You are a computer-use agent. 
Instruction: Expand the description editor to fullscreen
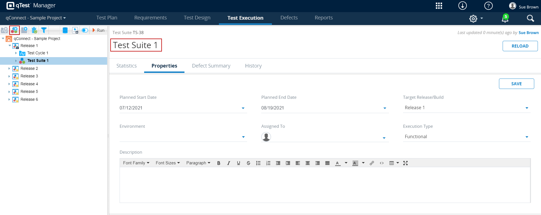tap(405, 163)
